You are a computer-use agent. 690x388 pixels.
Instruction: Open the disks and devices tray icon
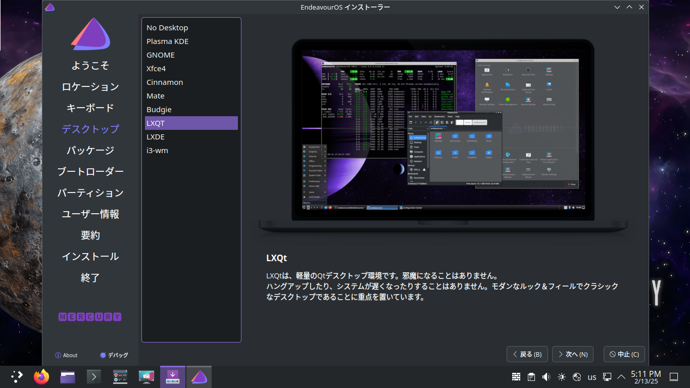pyautogui.click(x=577, y=377)
